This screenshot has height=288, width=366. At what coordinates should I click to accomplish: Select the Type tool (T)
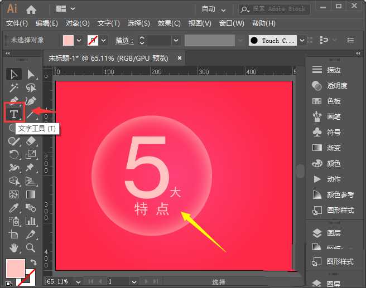pyautogui.click(x=14, y=114)
